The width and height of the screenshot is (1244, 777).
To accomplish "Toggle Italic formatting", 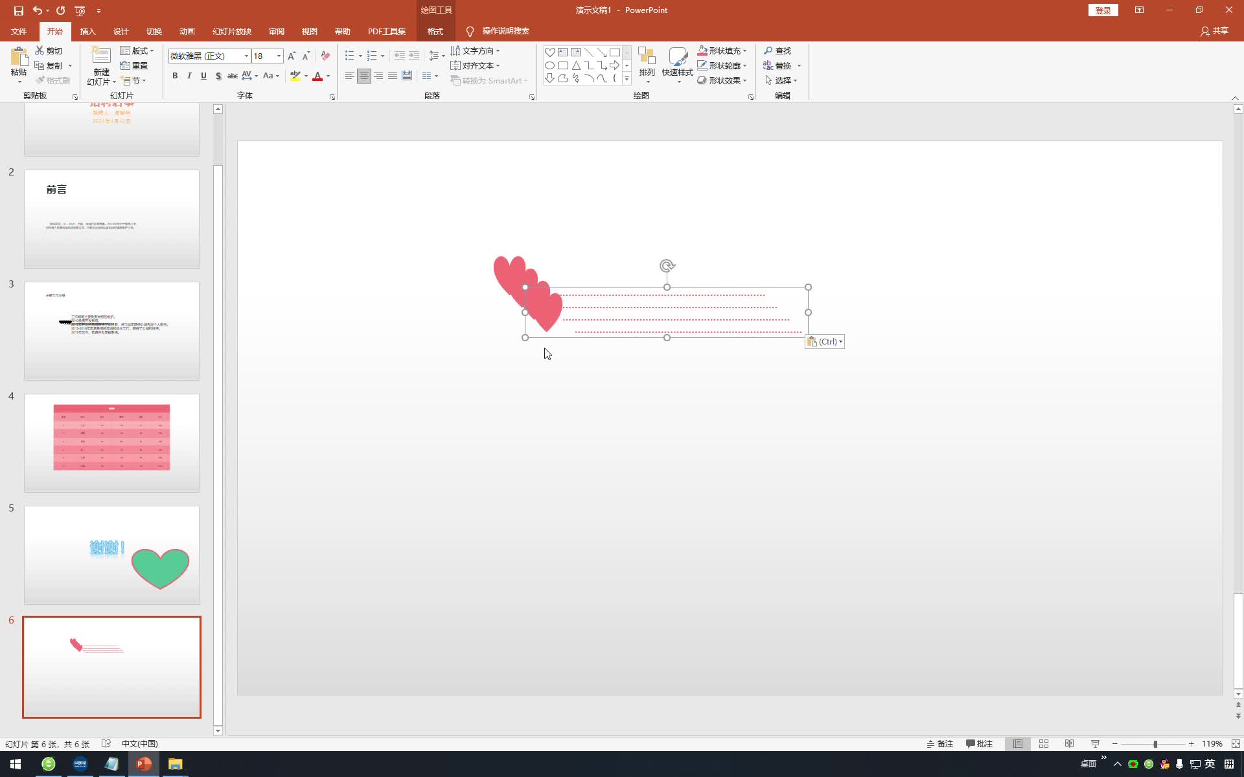I will point(189,76).
